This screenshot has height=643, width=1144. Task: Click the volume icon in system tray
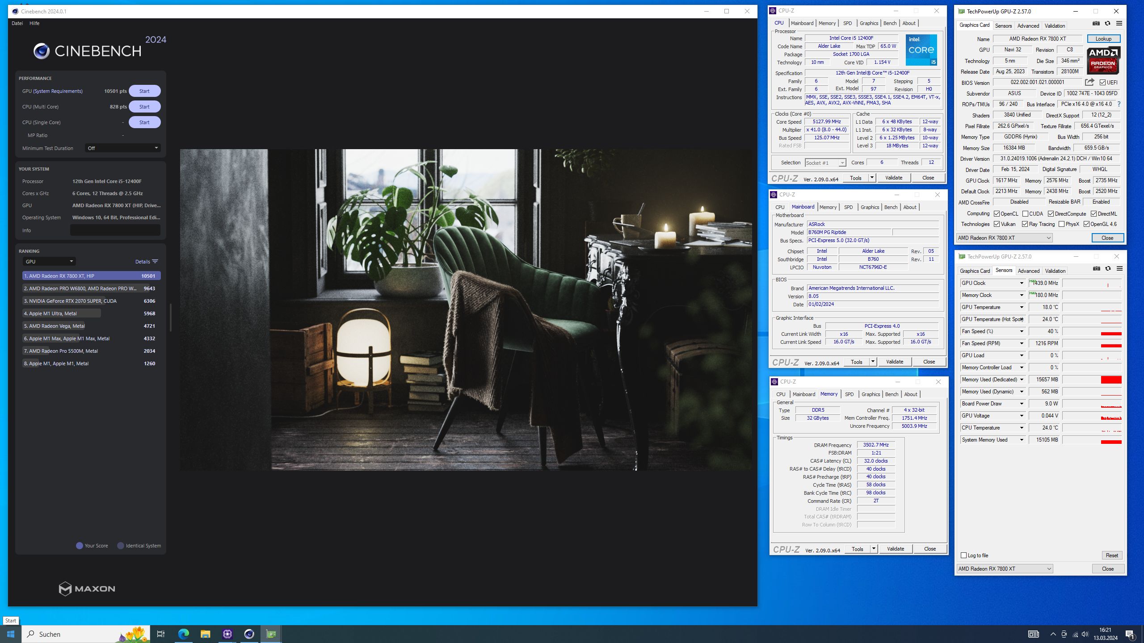coord(1085,634)
